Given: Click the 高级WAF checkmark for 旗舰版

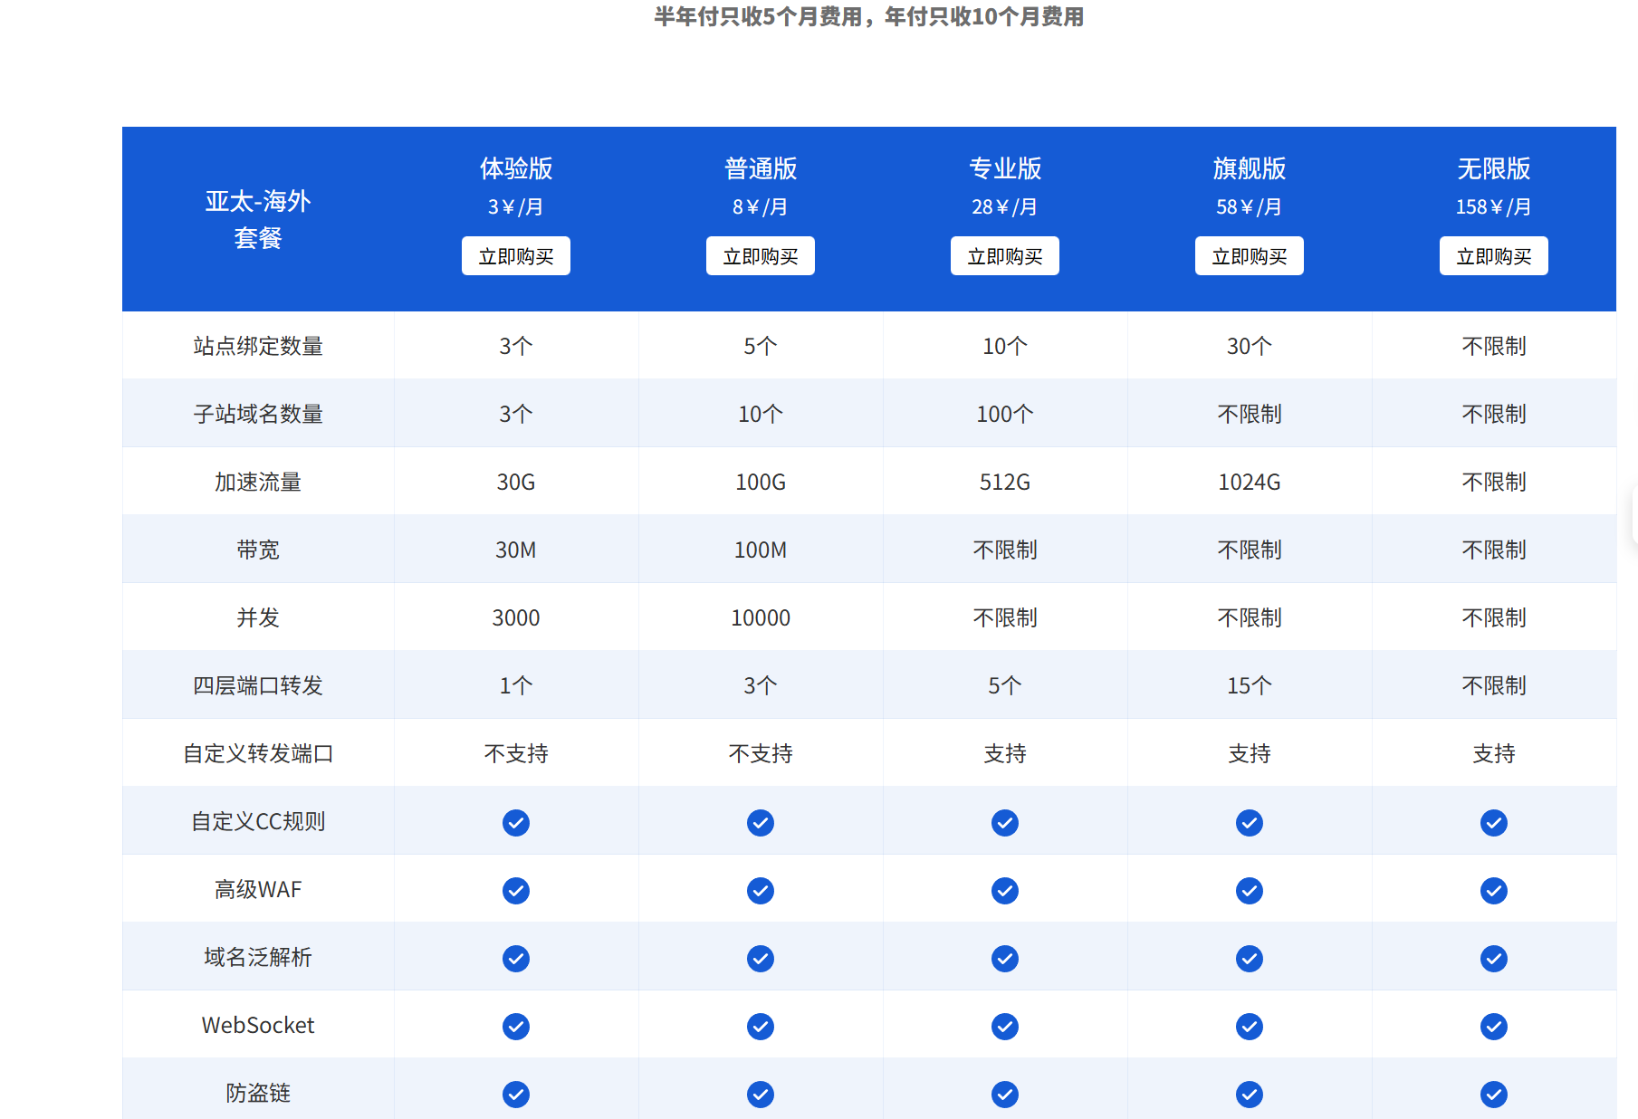Looking at the screenshot, I should click(1249, 890).
